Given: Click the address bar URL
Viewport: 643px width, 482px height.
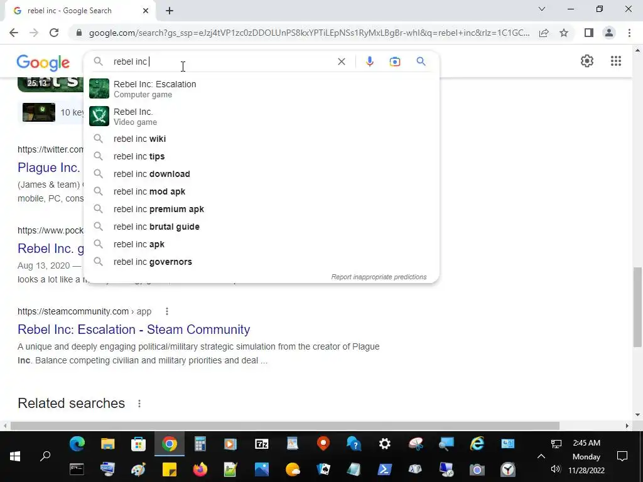Looking at the screenshot, I should tap(309, 33).
